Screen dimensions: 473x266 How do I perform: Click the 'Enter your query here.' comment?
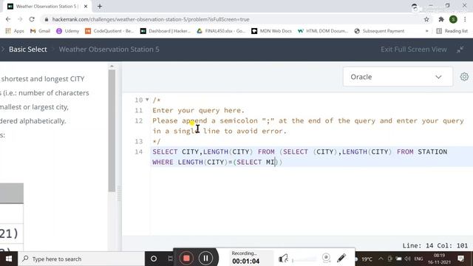point(198,110)
